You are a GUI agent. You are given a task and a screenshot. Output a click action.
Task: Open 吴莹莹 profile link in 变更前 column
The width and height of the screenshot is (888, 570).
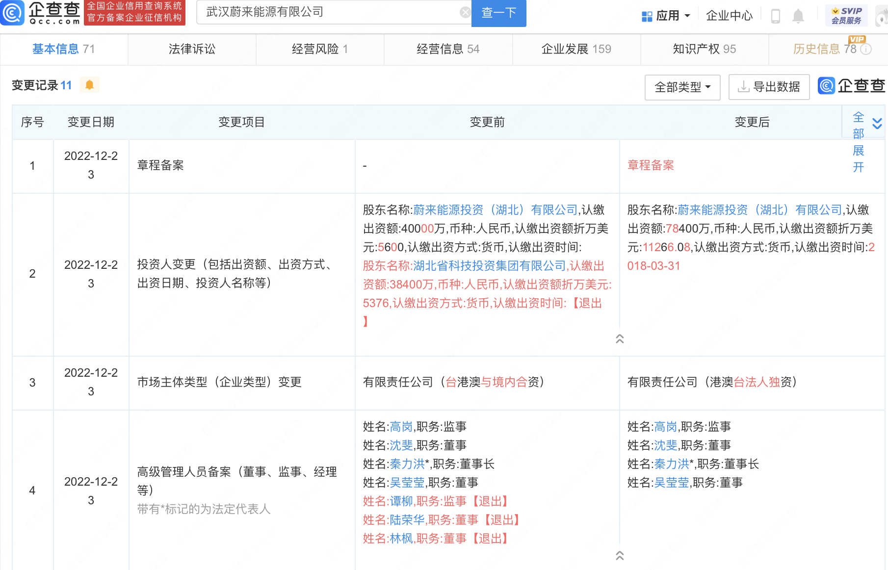click(407, 483)
